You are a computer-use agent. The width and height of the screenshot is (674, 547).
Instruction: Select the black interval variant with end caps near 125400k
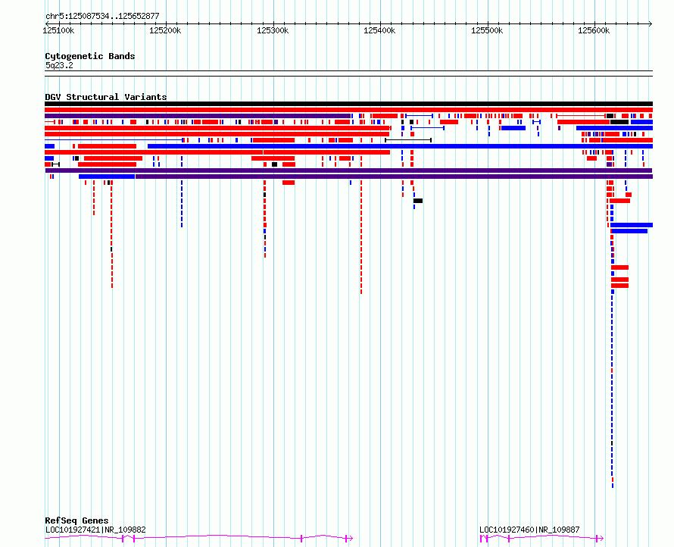pos(408,139)
